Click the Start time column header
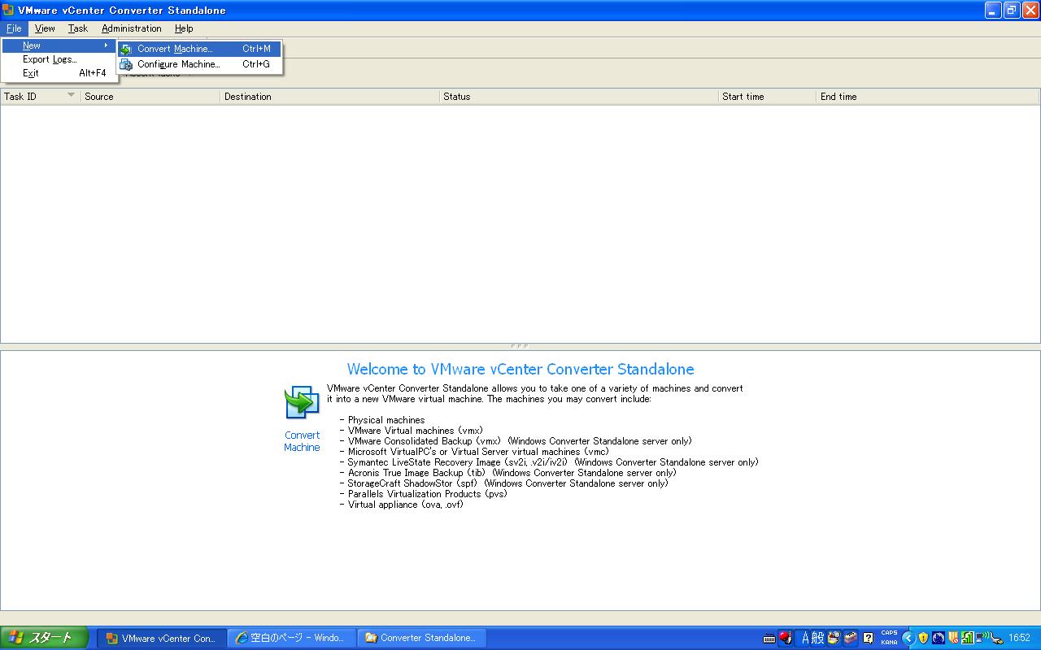Image resolution: width=1041 pixels, height=650 pixels. (767, 97)
